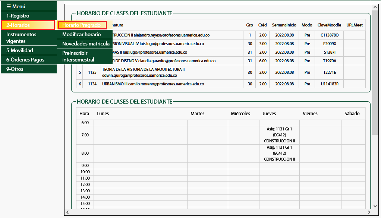
Task: Click the 3.00 credits cell
Action: coord(263,44)
